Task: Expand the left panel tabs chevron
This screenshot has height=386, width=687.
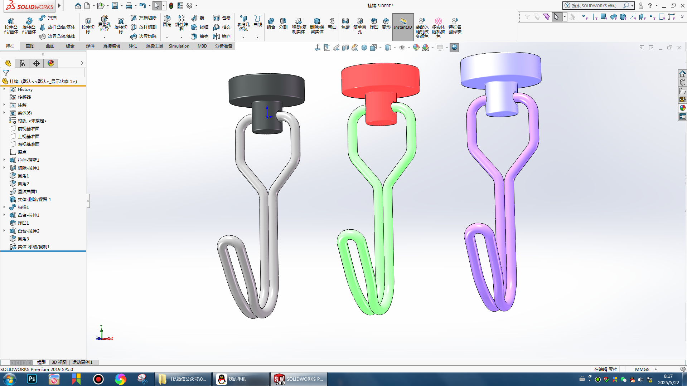Action: pos(82,63)
